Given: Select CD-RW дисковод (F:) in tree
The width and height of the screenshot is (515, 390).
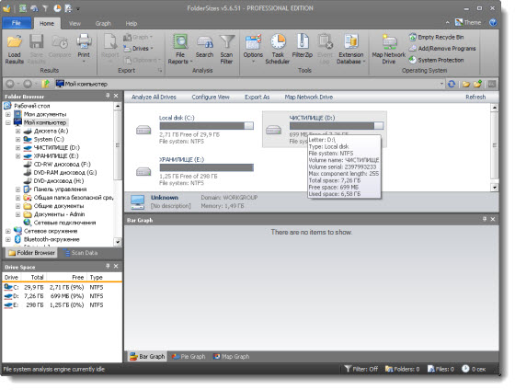Looking at the screenshot, I should coord(63,165).
